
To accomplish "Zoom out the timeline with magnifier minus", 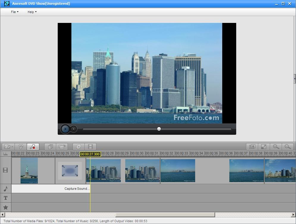I will [x=288, y=147].
